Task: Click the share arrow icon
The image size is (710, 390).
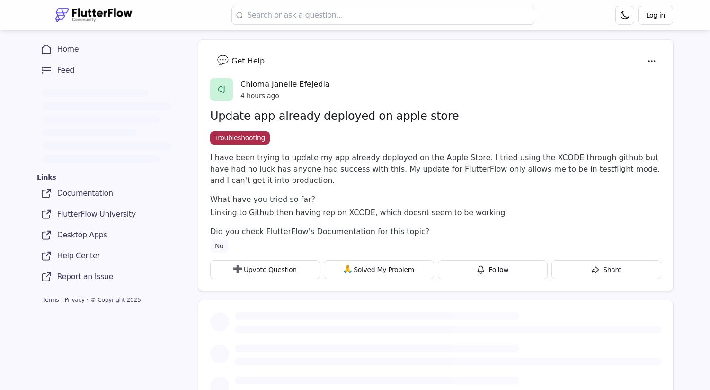Action: click(595, 269)
